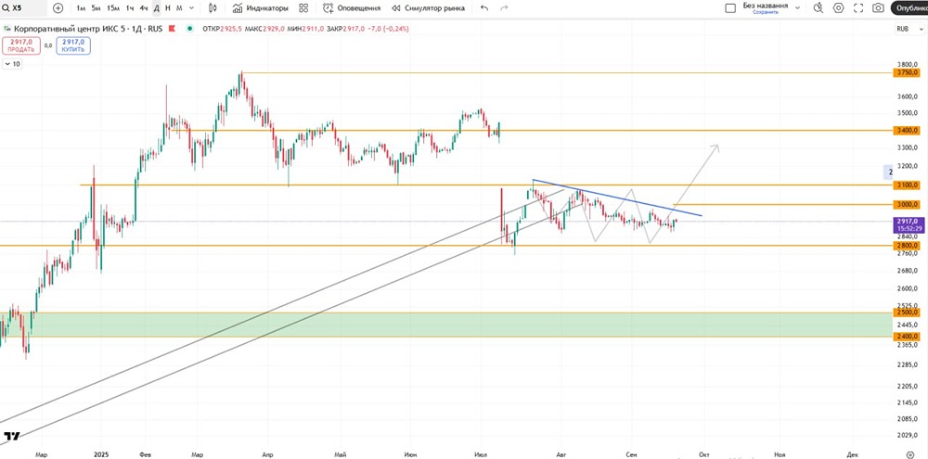Expand the timeframe interval dropdown chevron
The image size is (928, 459).
tap(190, 8)
